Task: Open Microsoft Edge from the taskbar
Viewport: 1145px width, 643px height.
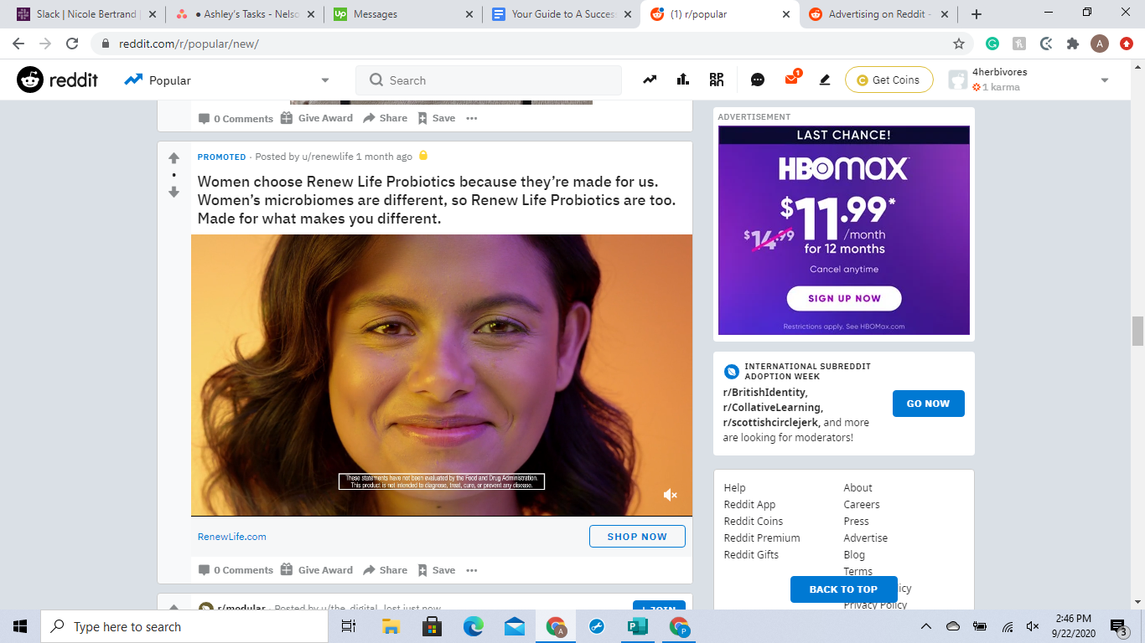Action: (474, 626)
